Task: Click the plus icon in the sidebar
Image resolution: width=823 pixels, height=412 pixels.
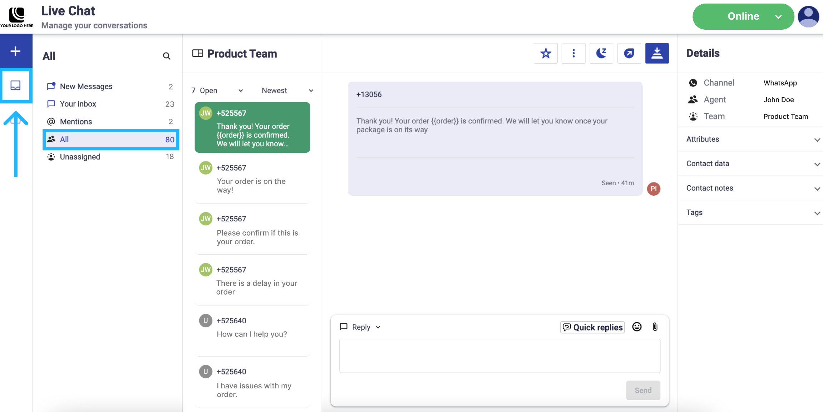Action: coord(15,51)
